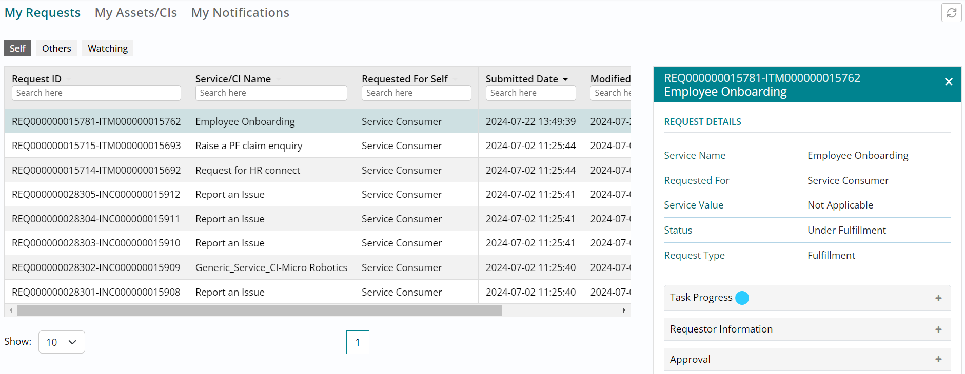Open the Show rows per page dropdown

point(62,342)
